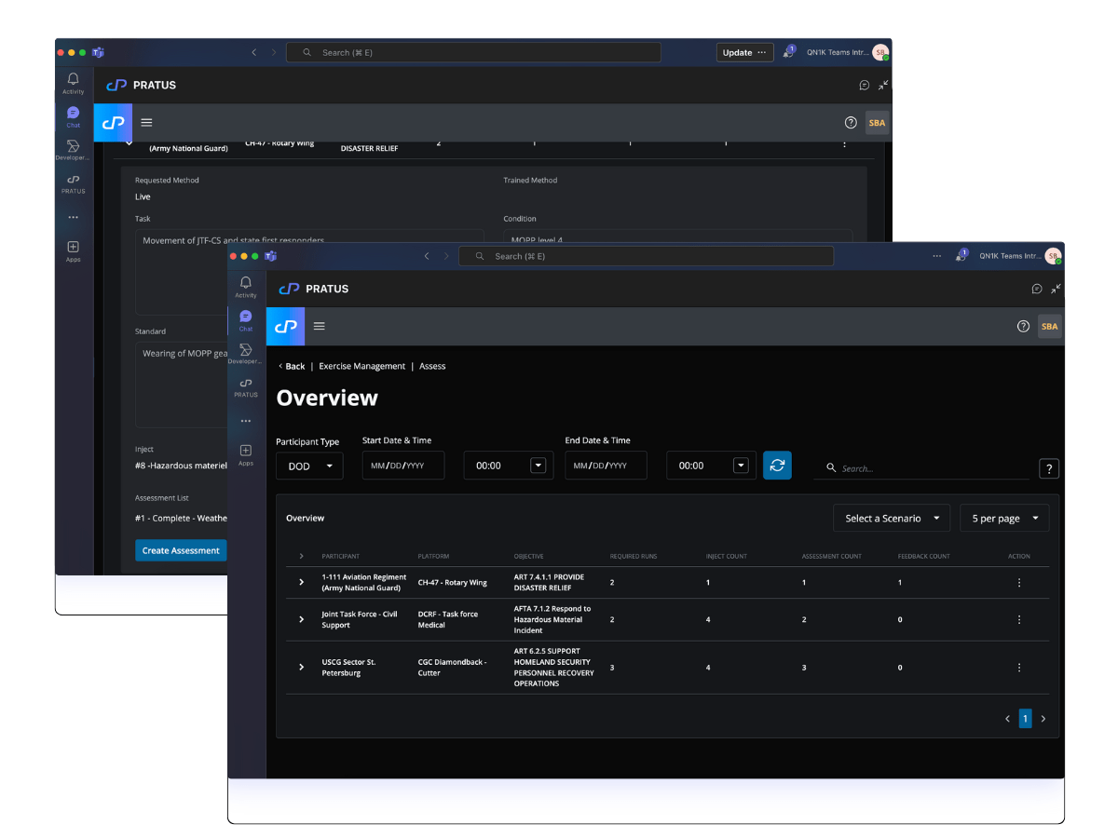
Task: Click notifications bell in back window title bar
Action: coord(788,52)
